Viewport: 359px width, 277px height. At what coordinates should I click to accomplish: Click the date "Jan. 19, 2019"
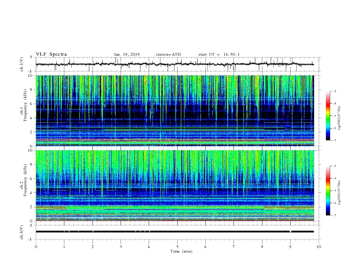126,54
